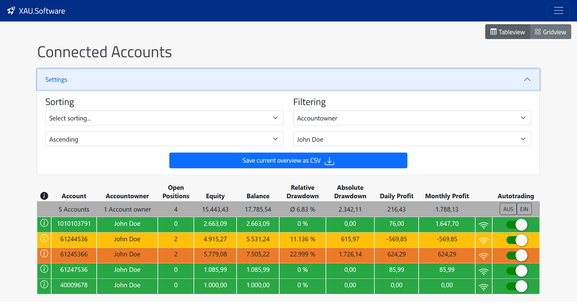The image size is (577, 303).
Task: Open the Ascending order dropdown
Action: [x=164, y=139]
